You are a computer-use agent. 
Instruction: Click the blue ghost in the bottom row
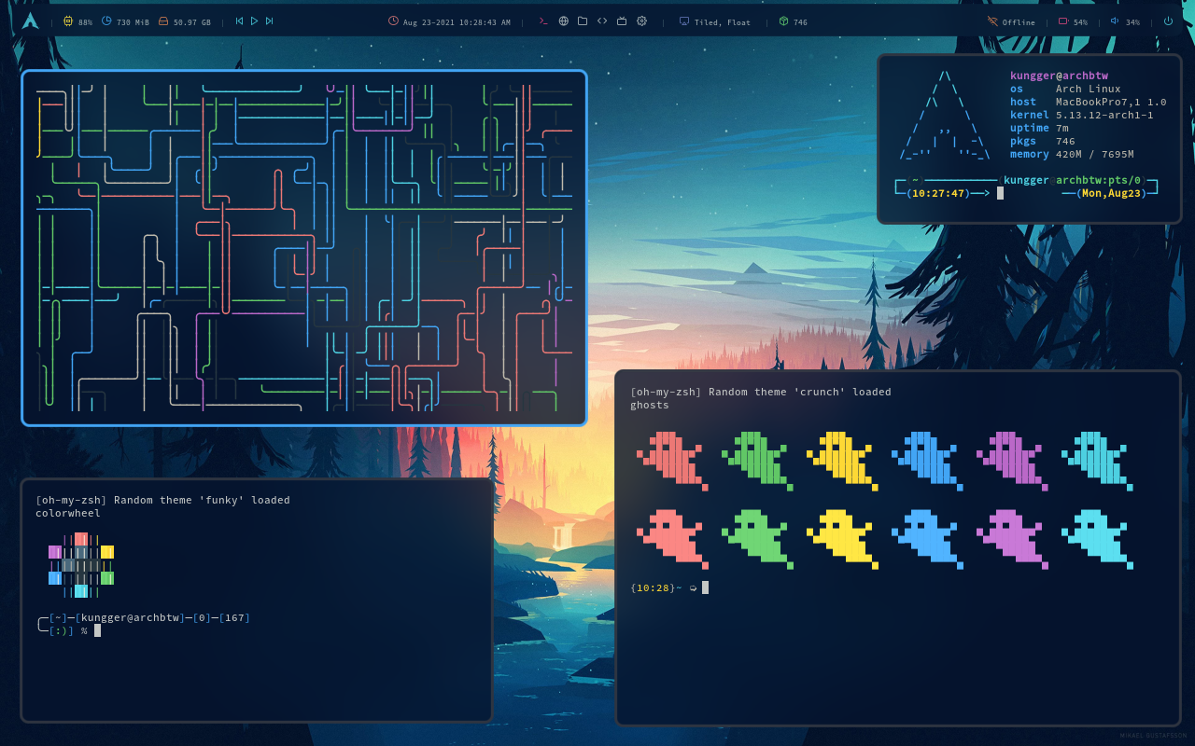927,539
